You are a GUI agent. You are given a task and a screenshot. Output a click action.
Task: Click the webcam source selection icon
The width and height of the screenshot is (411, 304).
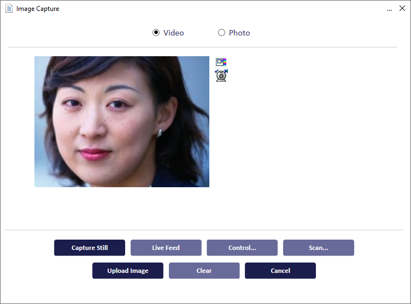click(221, 75)
